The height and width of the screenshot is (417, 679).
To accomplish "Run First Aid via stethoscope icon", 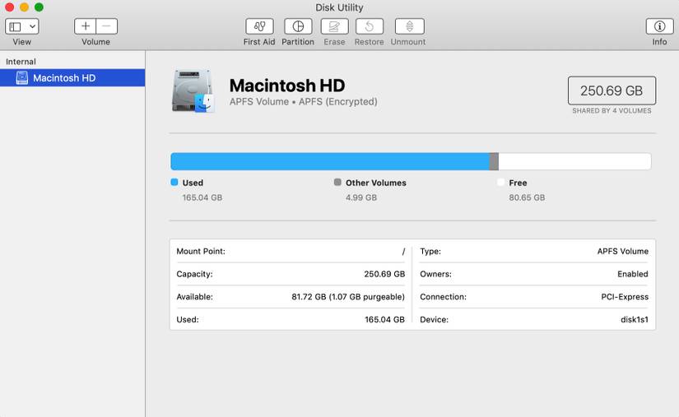I will [x=259, y=26].
